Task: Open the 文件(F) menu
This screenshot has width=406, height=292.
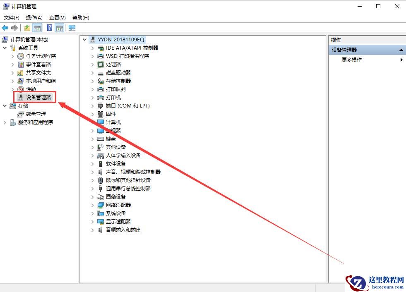Action: (x=12, y=18)
